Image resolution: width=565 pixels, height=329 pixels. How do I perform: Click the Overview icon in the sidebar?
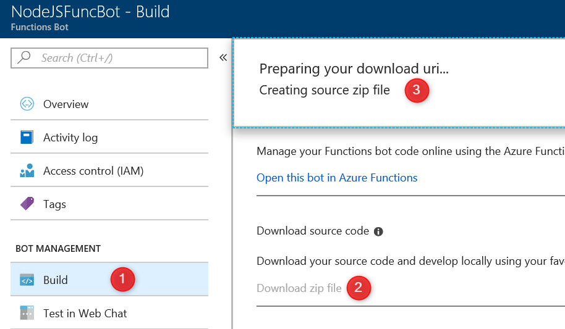(x=27, y=104)
